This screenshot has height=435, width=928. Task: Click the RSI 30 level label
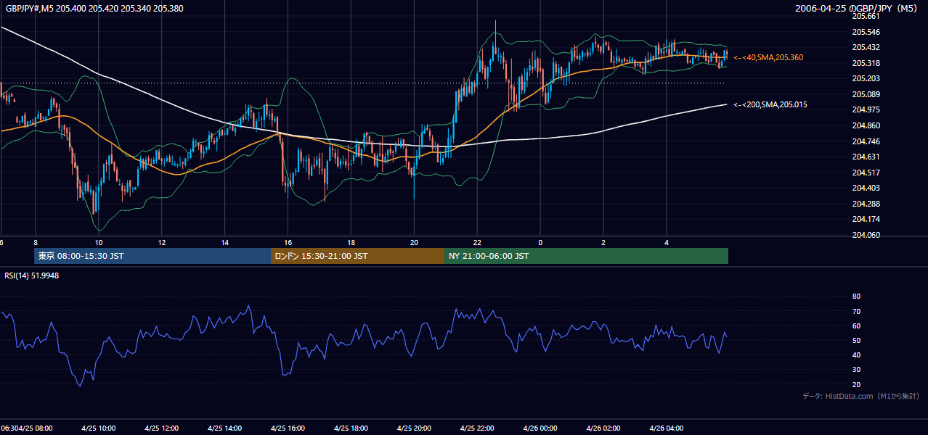[856, 370]
